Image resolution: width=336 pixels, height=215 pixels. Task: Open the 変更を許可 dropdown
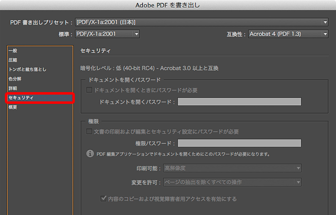click(232, 182)
